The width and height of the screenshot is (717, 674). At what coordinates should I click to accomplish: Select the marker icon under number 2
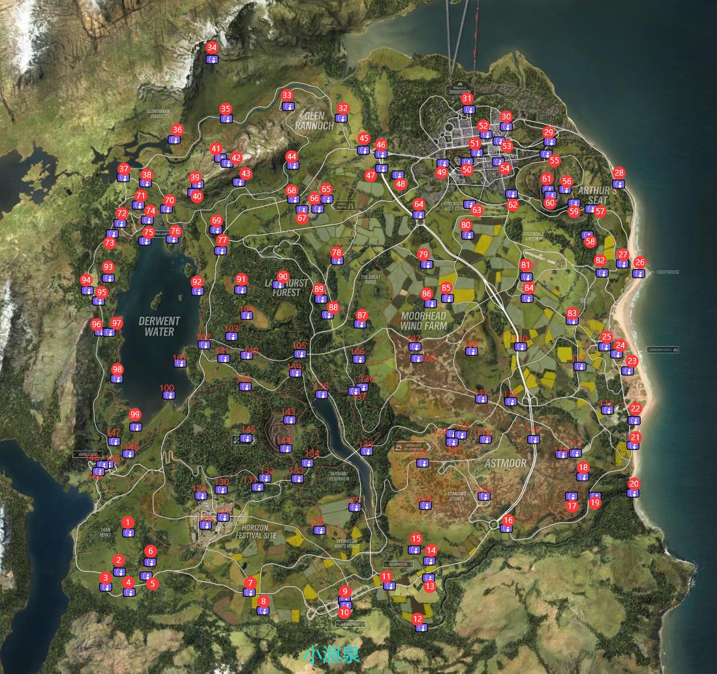coord(119,572)
